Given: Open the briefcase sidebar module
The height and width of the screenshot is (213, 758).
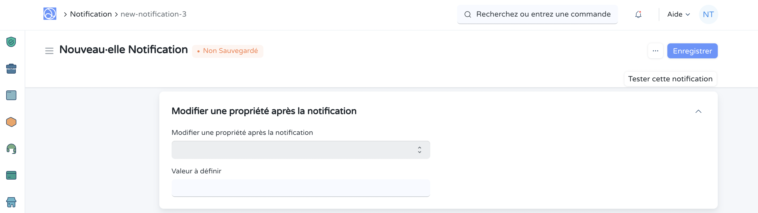Looking at the screenshot, I should coord(11,68).
